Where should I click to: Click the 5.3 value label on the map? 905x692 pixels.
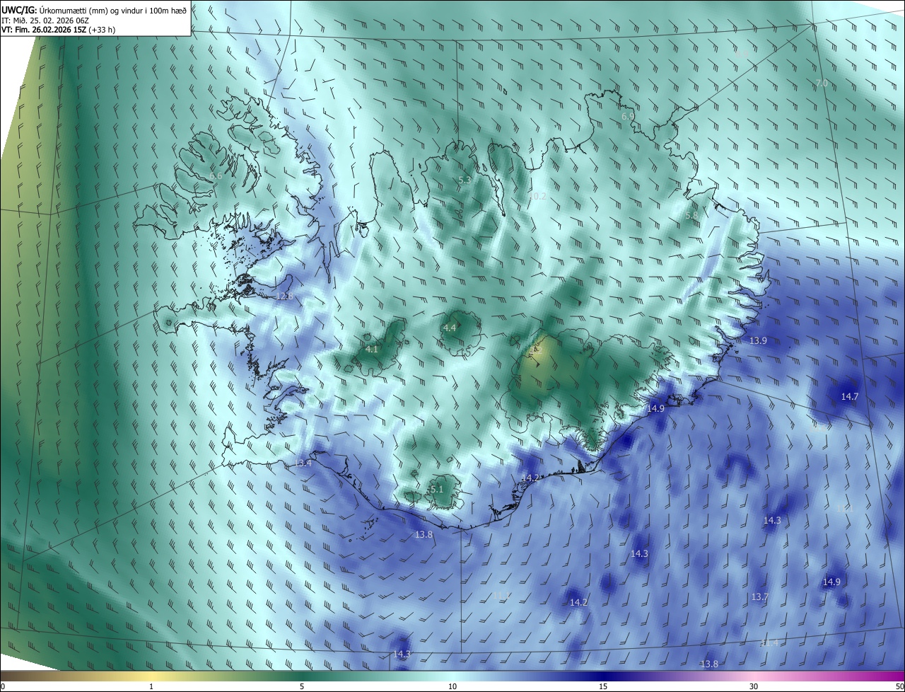pos(465,180)
